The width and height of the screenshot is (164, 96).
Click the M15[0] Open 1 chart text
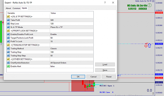[107, 86]
